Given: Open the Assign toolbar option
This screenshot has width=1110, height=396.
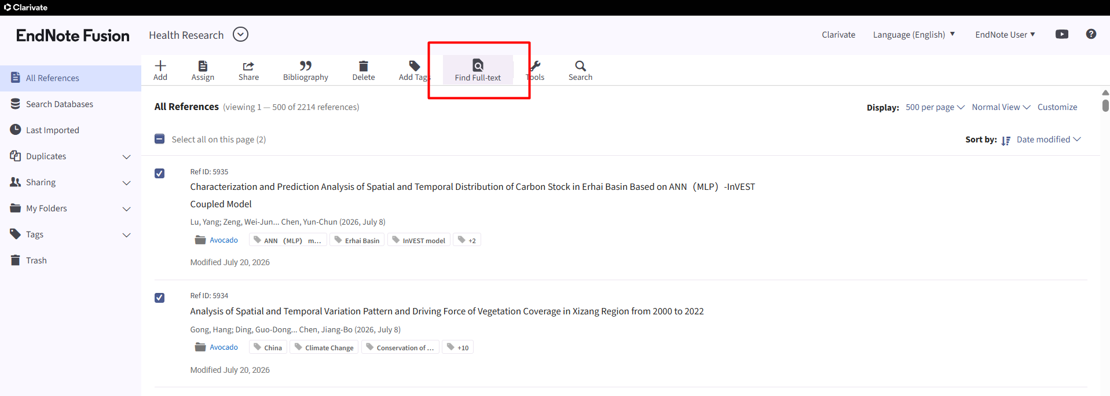Looking at the screenshot, I should 203,71.
